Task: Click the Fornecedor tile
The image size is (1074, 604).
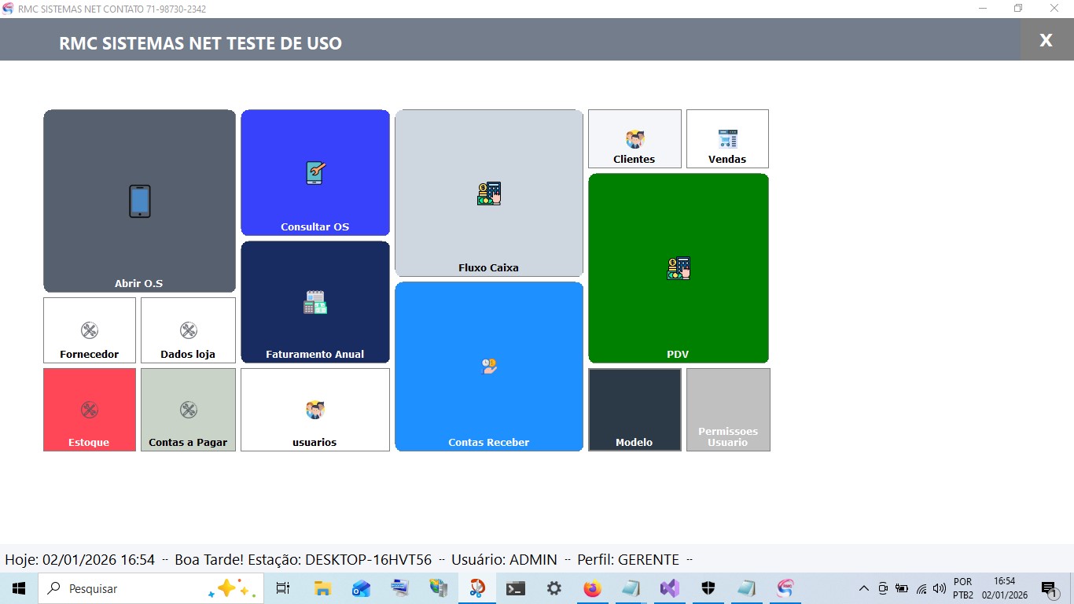Action: (89, 330)
